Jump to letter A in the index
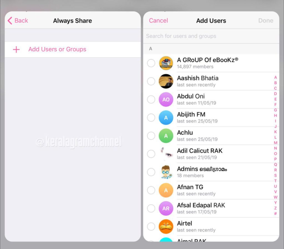284x249 pixels. pyautogui.click(x=275, y=78)
